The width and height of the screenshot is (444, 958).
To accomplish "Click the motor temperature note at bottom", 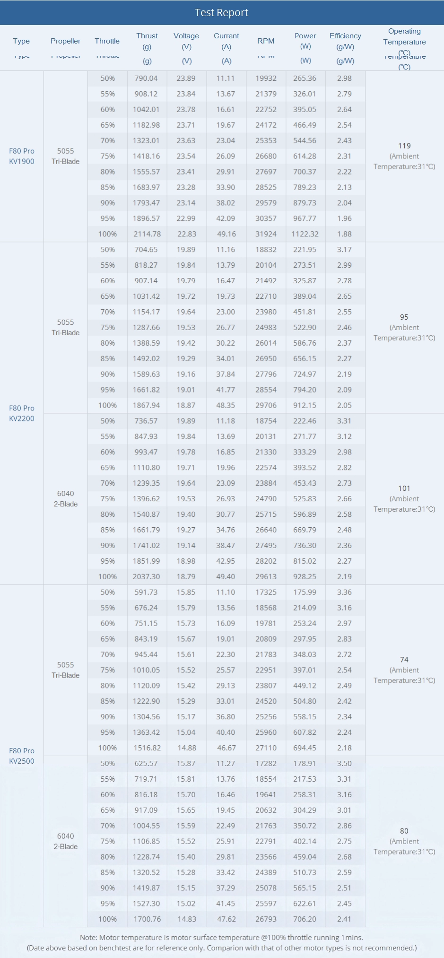I will tap(222, 937).
